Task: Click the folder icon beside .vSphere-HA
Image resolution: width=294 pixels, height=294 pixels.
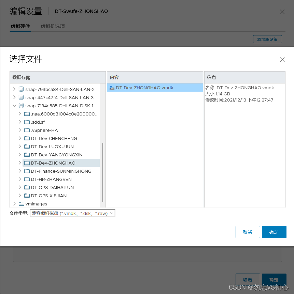Action: coord(27,130)
